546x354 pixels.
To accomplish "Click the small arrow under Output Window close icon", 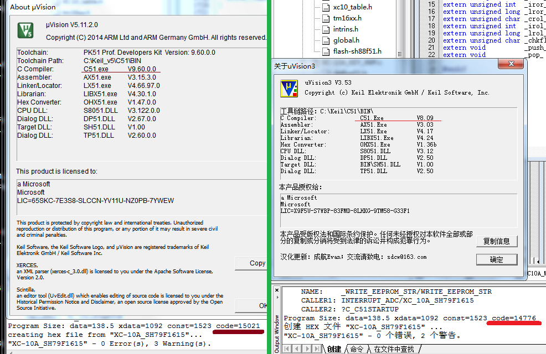I will (x=277, y=298).
